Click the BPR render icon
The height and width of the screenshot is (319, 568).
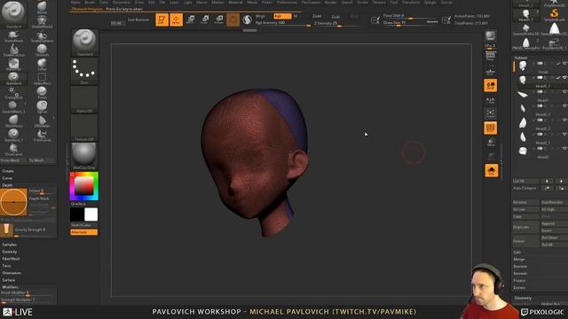pyautogui.click(x=491, y=35)
